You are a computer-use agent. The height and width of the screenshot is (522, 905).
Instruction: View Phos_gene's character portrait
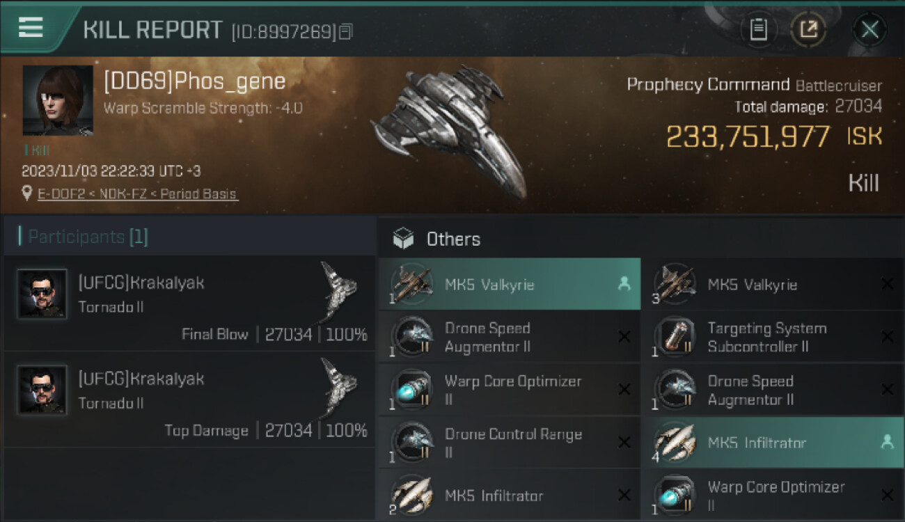[58, 100]
